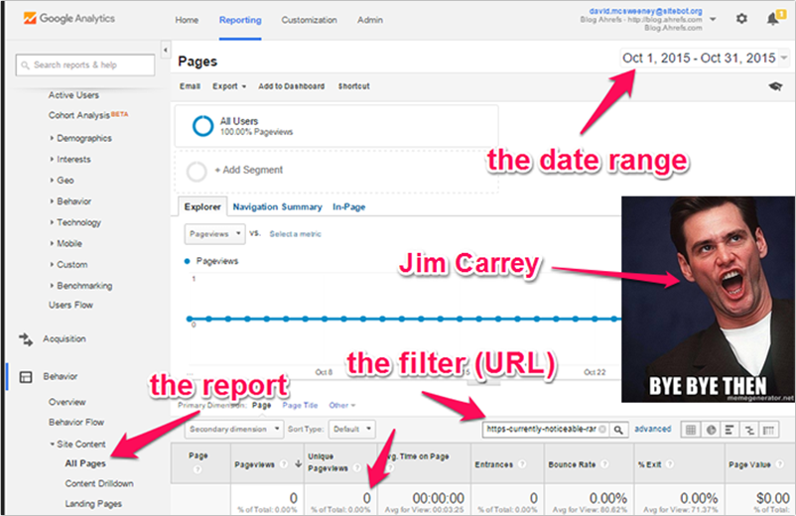796x516 pixels.
Task: Collapse the left sidebar panel arrow
Action: click(x=164, y=50)
